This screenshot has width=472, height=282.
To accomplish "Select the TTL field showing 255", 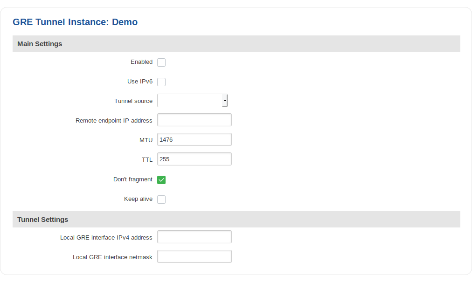I will pyautogui.click(x=194, y=159).
